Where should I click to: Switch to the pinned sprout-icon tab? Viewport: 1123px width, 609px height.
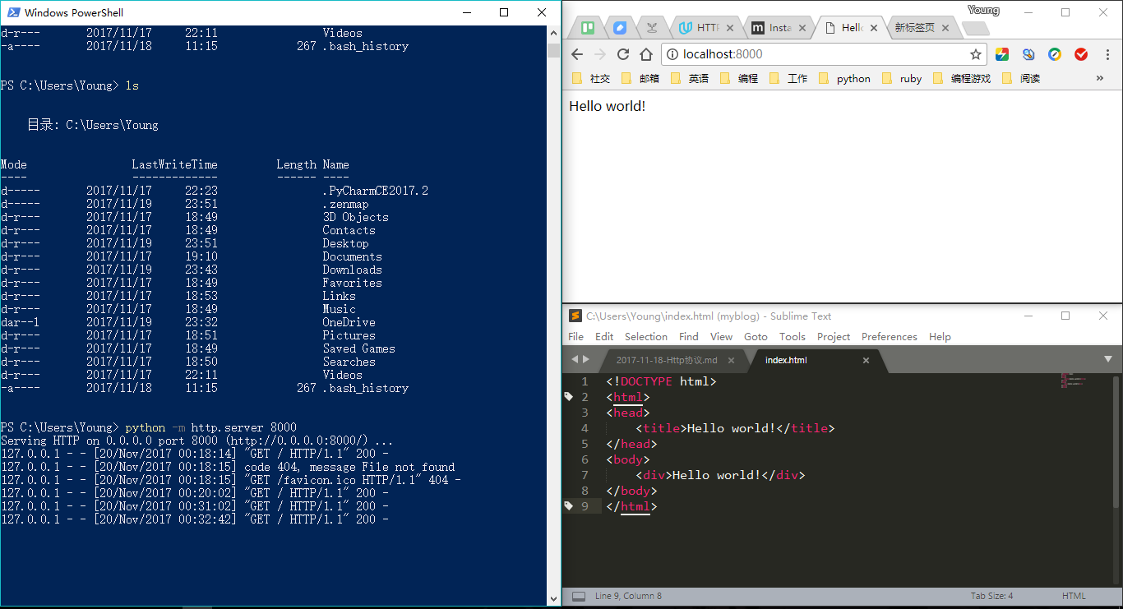652,28
